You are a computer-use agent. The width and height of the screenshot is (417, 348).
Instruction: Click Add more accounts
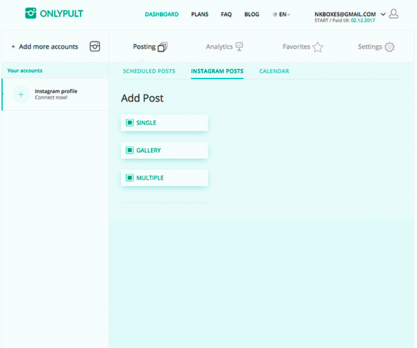[x=49, y=47]
